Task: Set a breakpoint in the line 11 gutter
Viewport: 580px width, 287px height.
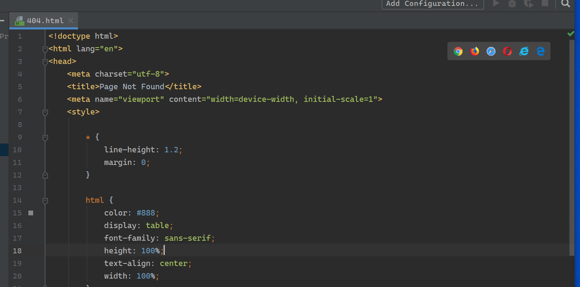Action: [x=30, y=162]
